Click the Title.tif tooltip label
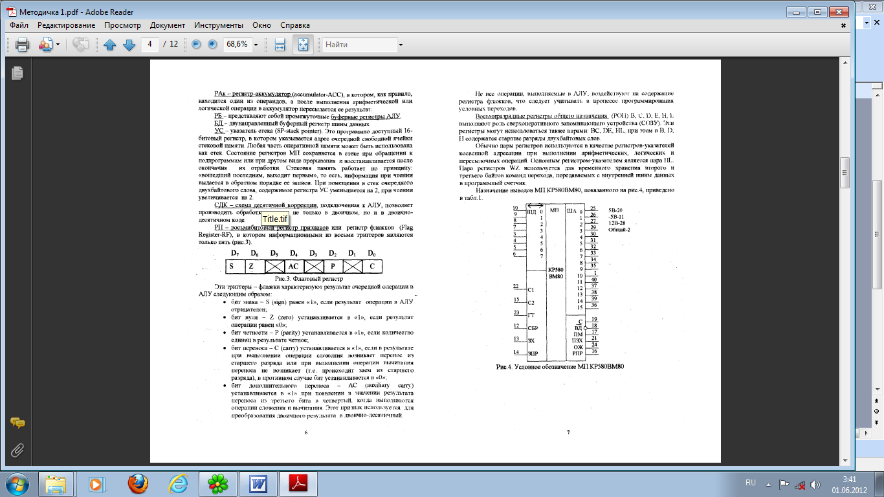 (x=275, y=219)
